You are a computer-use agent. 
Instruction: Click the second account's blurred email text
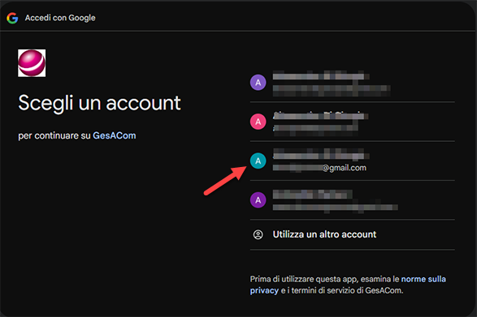[x=315, y=128]
